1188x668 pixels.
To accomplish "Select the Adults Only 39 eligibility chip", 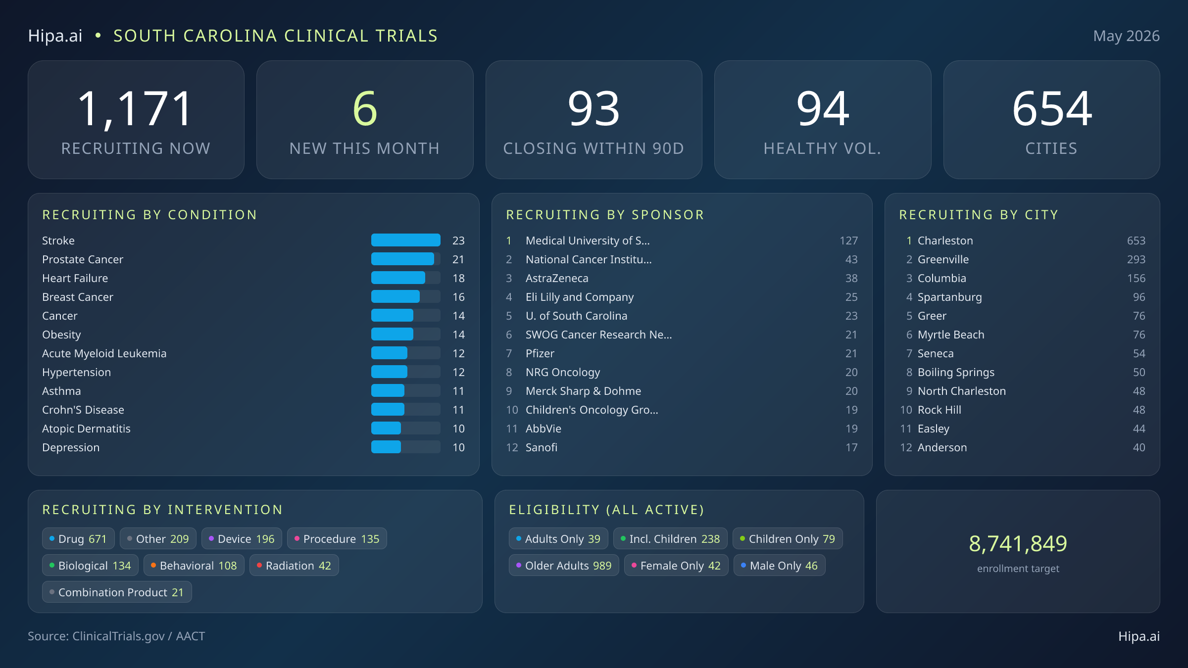I will click(x=558, y=539).
